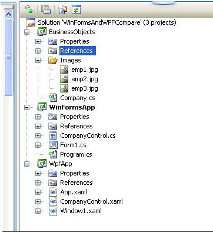The height and width of the screenshot is (232, 213).
Task: Select the Solution 'WinFormsAndWPFCompare' root label
Action: [x=107, y=22]
